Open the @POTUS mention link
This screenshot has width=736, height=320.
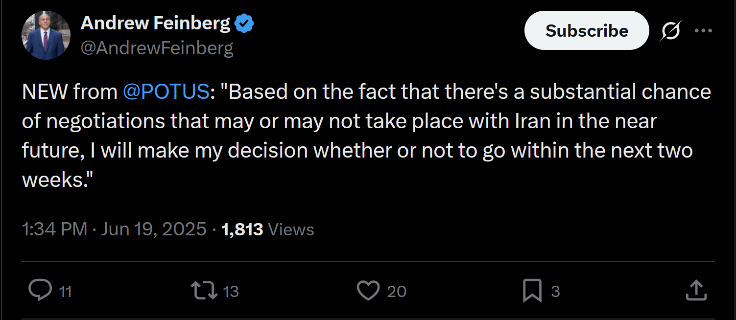pos(166,92)
